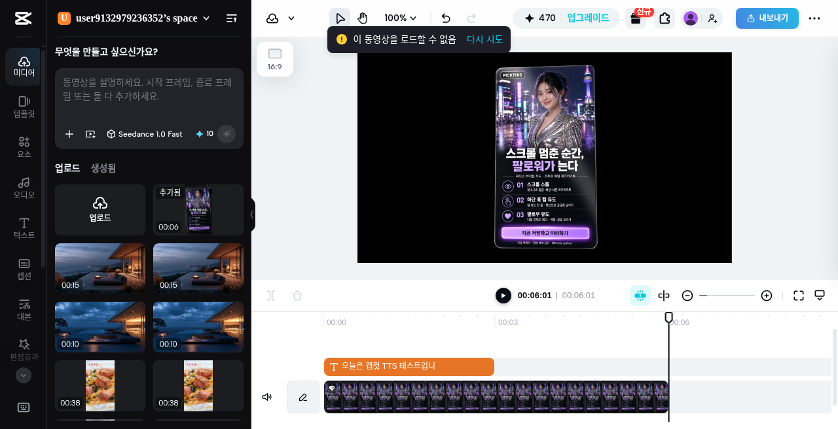Open the three-dot more options menu
Screen dimensions: 838x429
[814, 18]
